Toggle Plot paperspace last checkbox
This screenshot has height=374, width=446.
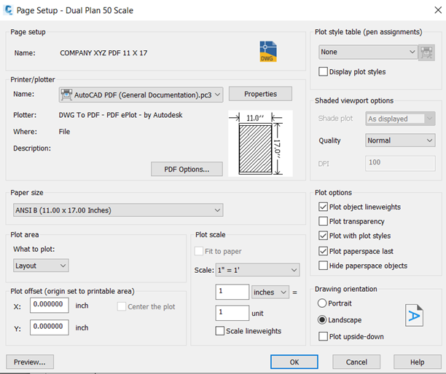coord(323,251)
